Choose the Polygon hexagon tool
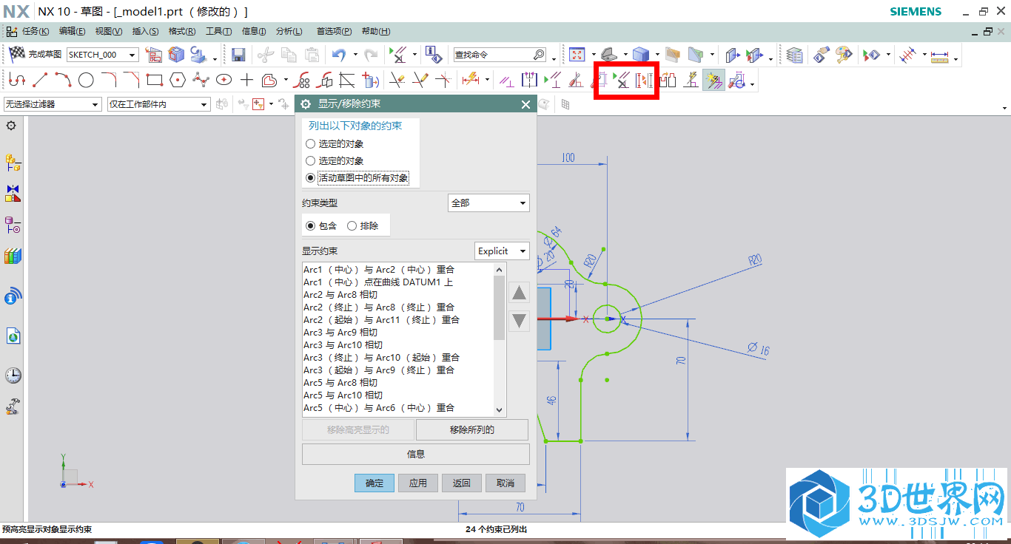 177,80
